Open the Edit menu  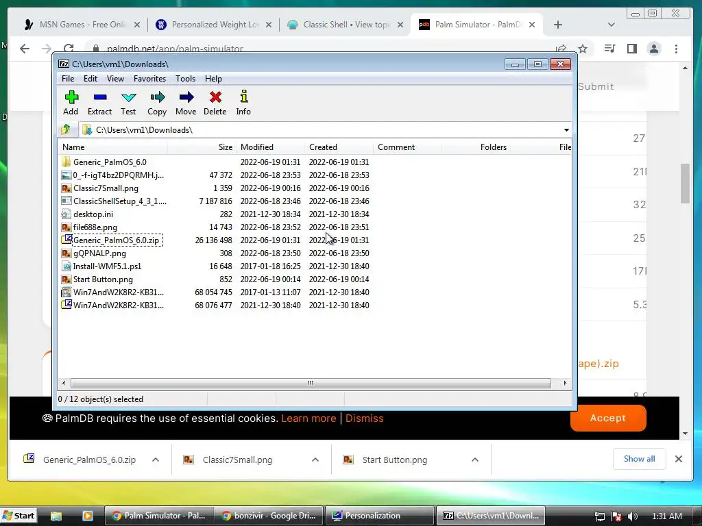pos(90,79)
